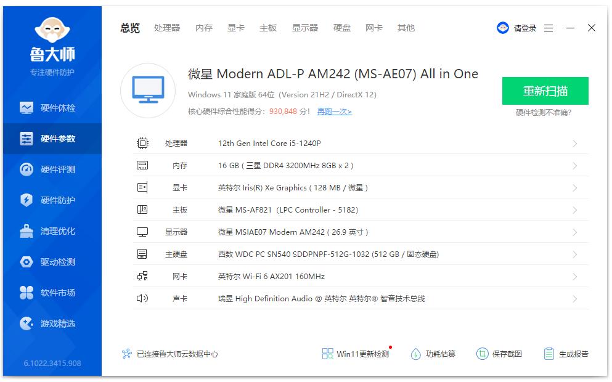
Task: Open the 软件市场 software market
Action: pyautogui.click(x=52, y=292)
